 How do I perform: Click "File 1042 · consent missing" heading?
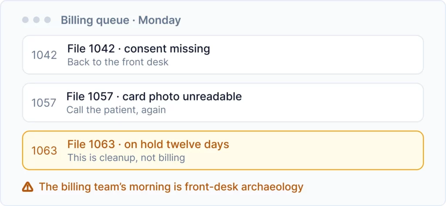(x=139, y=49)
